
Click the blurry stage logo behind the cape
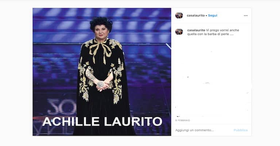pos(62,107)
